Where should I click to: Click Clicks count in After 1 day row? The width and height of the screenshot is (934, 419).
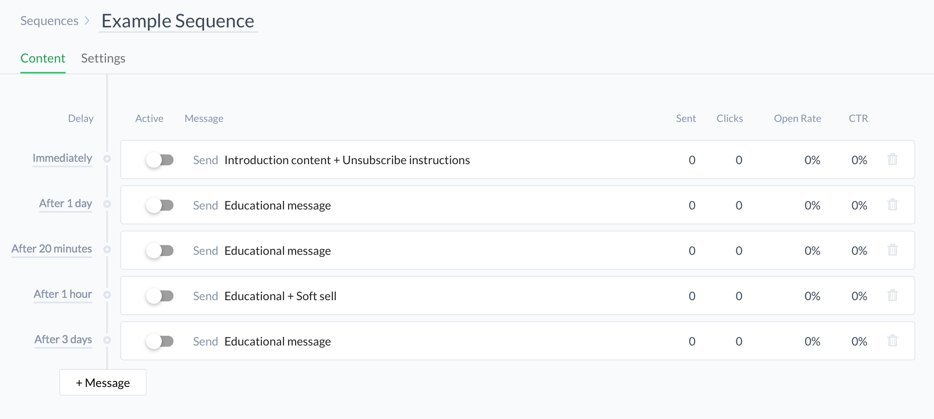coord(739,205)
